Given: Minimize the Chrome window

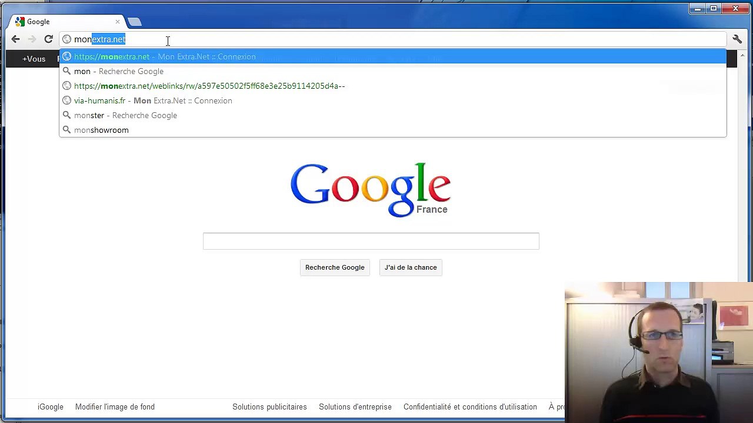Looking at the screenshot, I should pyautogui.click(x=698, y=9).
